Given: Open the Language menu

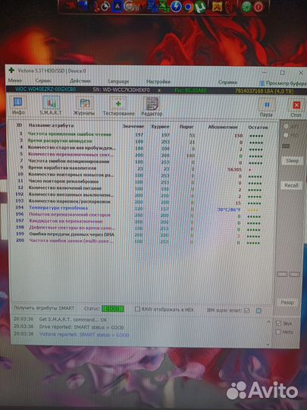Looking at the screenshot, I should (118, 81).
